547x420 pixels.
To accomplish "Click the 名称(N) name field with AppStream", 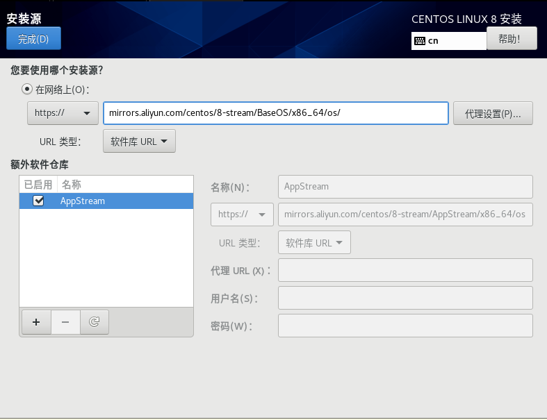I will (405, 187).
